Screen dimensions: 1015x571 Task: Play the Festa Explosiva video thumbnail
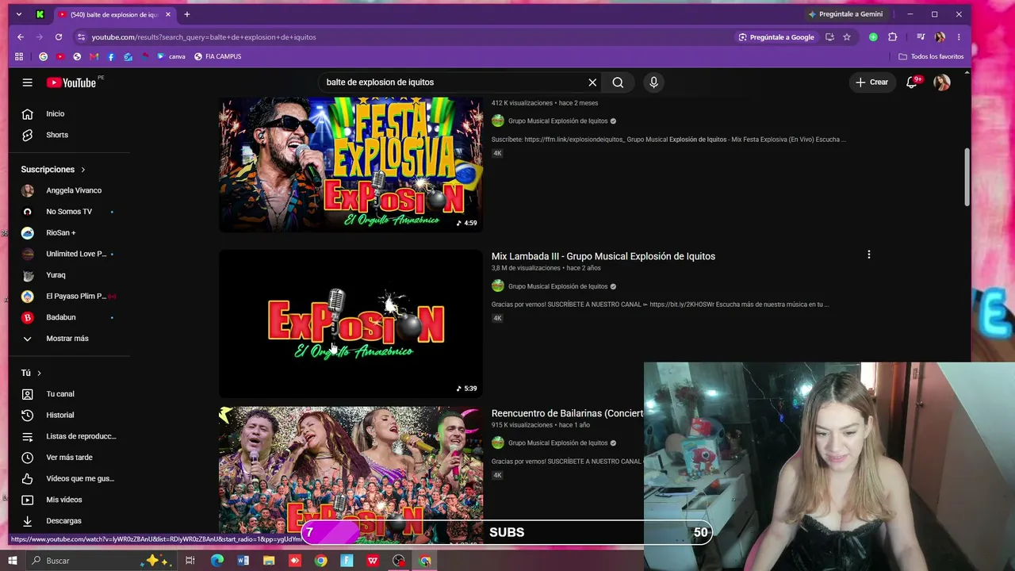(x=350, y=165)
